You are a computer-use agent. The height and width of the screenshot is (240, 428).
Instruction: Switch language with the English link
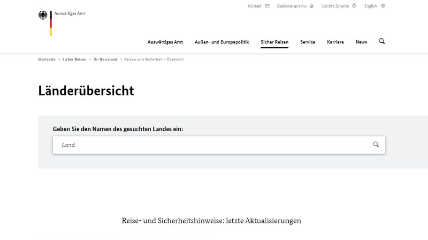point(370,6)
